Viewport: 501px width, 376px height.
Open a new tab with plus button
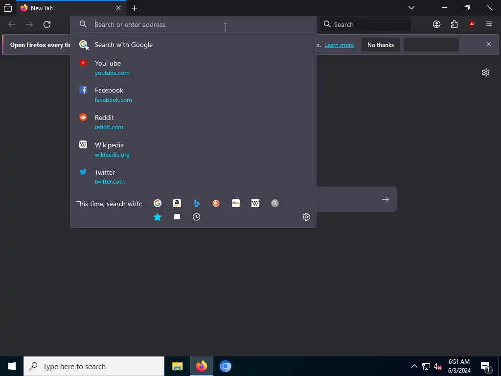135,8
